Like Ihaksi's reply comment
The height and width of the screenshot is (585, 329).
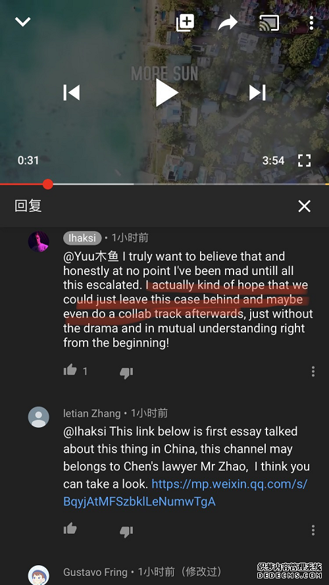(x=70, y=370)
